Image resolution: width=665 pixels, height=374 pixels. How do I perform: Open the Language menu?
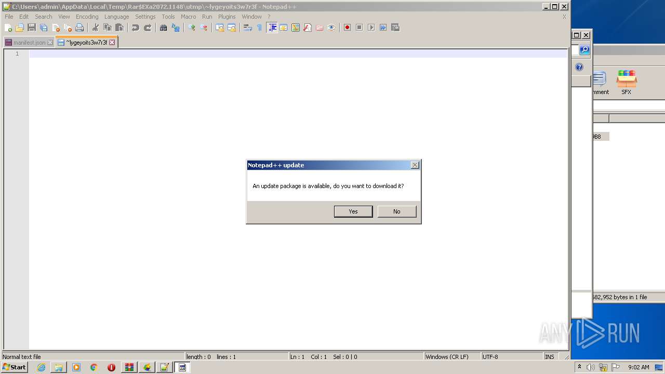[x=116, y=17]
